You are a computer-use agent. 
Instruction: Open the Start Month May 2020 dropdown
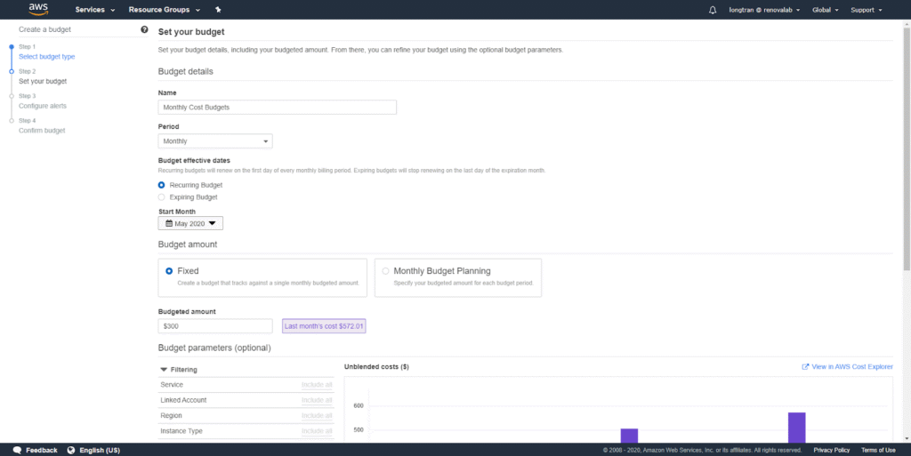pos(190,223)
